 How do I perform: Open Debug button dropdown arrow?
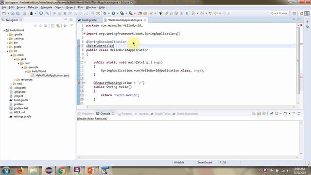109,13
